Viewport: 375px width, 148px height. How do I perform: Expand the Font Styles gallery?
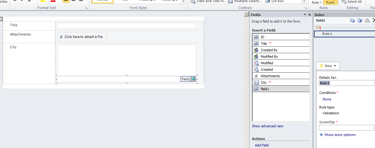click(183, 2)
